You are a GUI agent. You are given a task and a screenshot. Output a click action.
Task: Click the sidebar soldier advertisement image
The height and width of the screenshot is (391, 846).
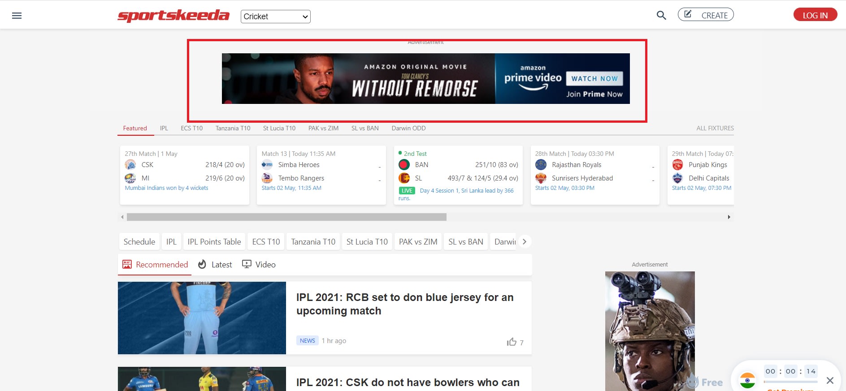(x=650, y=331)
